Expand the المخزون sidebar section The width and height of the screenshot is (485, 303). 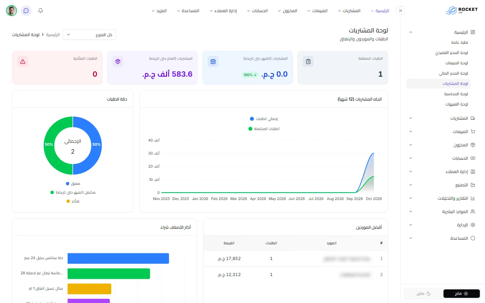pyautogui.click(x=411, y=145)
